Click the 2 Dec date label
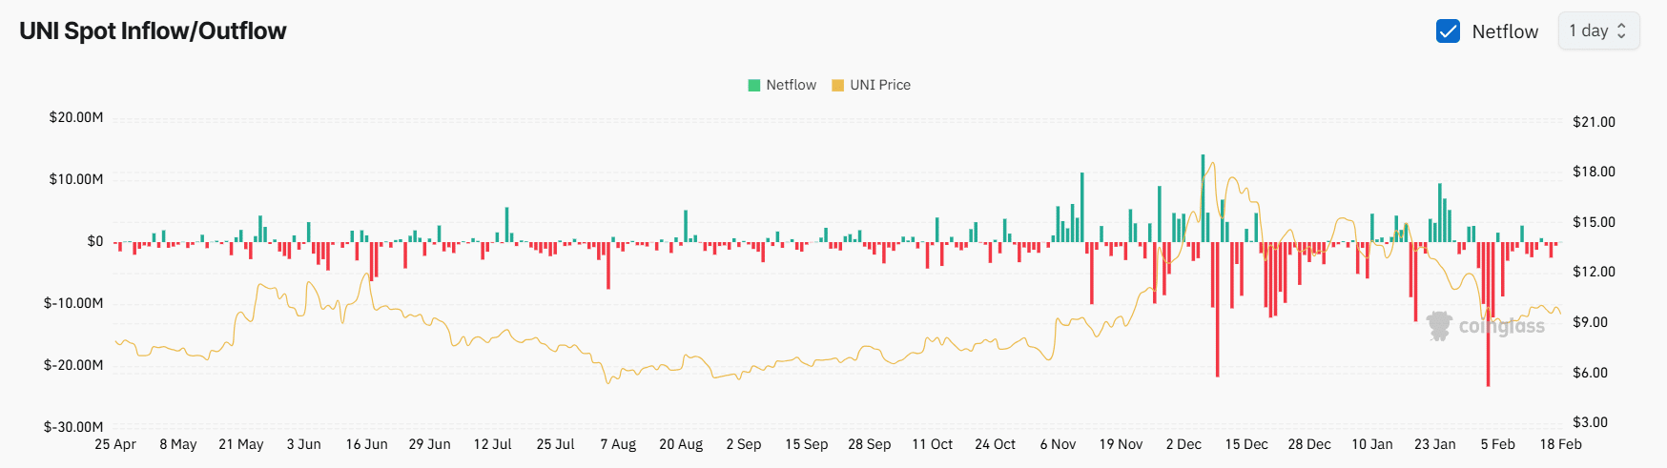Screen dimensions: 1667x468 [1184, 444]
